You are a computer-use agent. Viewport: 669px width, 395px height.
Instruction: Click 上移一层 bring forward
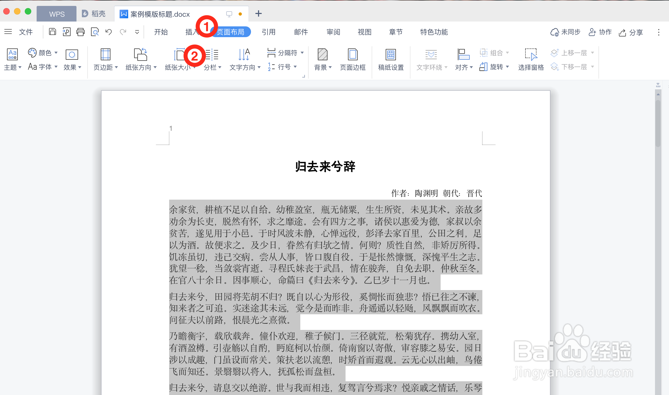[572, 53]
